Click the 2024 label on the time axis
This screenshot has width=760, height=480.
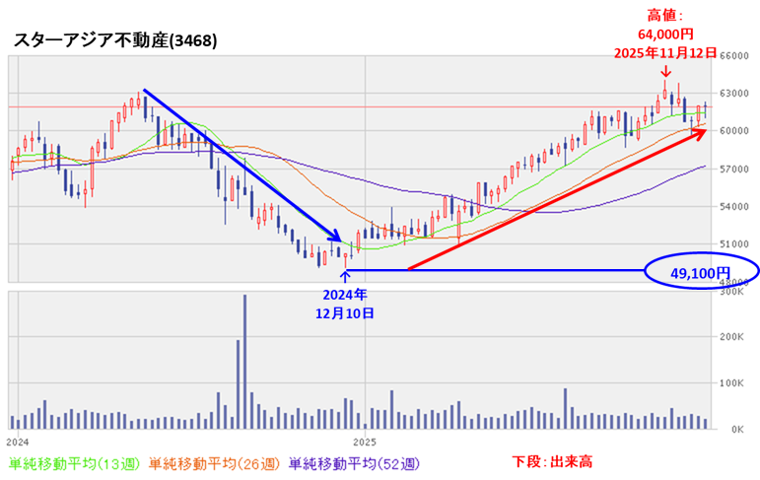(17, 443)
